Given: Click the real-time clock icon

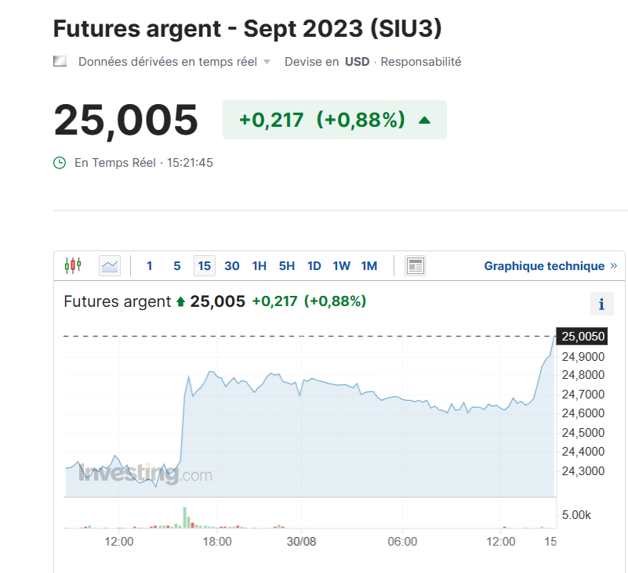Looking at the screenshot, I should [60, 163].
